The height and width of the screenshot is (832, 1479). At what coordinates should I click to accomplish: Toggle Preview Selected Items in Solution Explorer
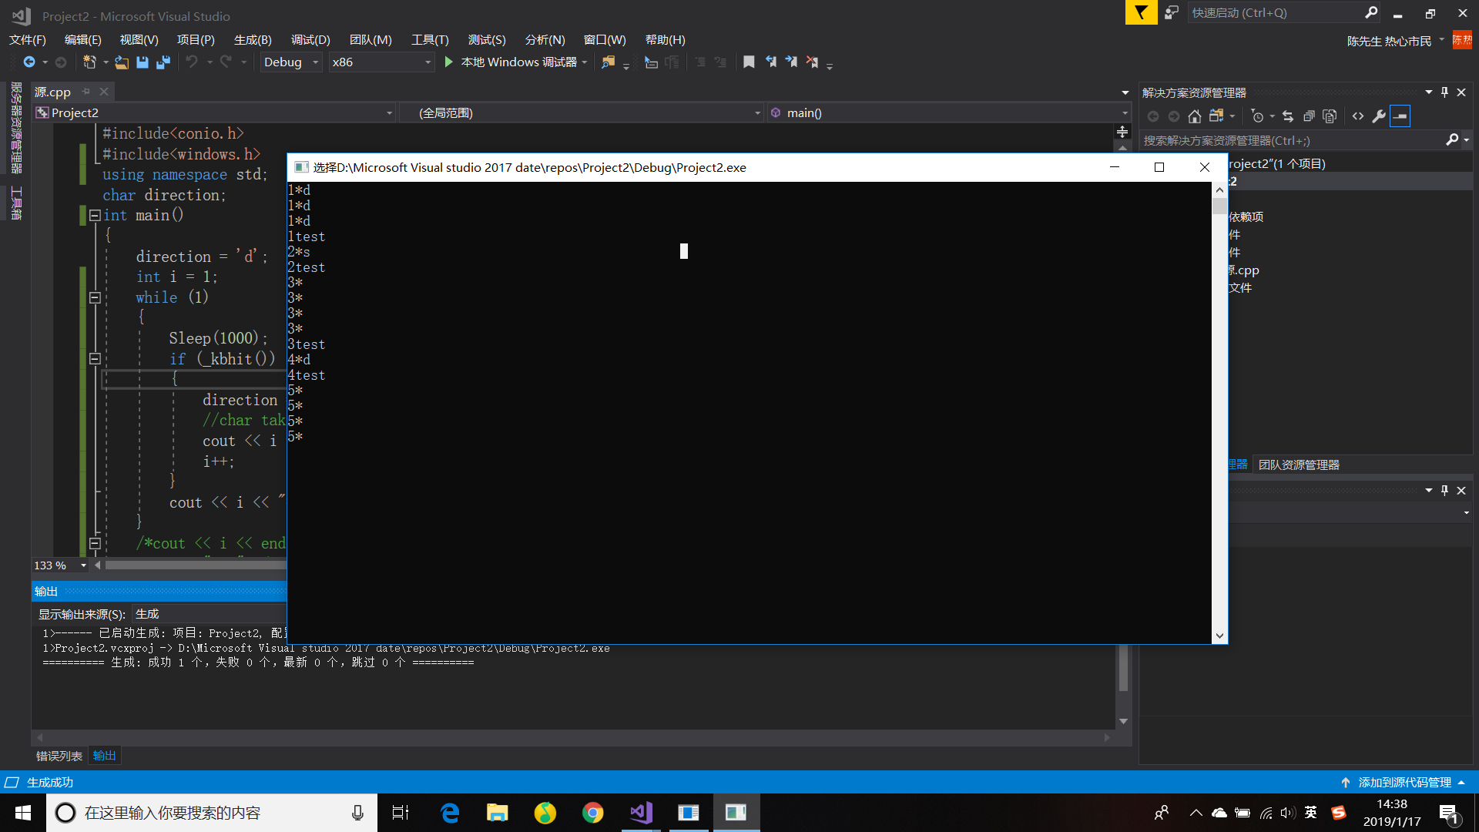point(1400,116)
